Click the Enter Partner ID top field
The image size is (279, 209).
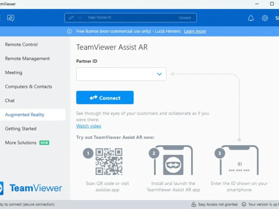(131, 18)
